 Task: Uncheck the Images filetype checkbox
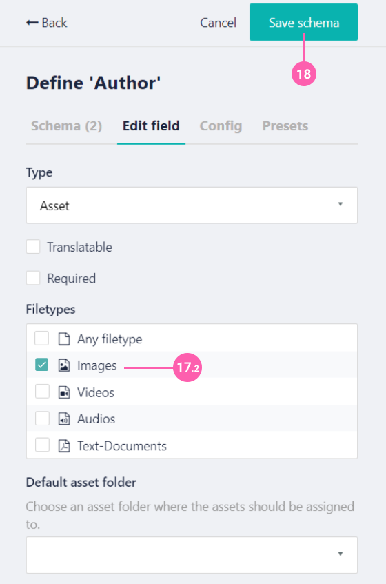tap(41, 365)
